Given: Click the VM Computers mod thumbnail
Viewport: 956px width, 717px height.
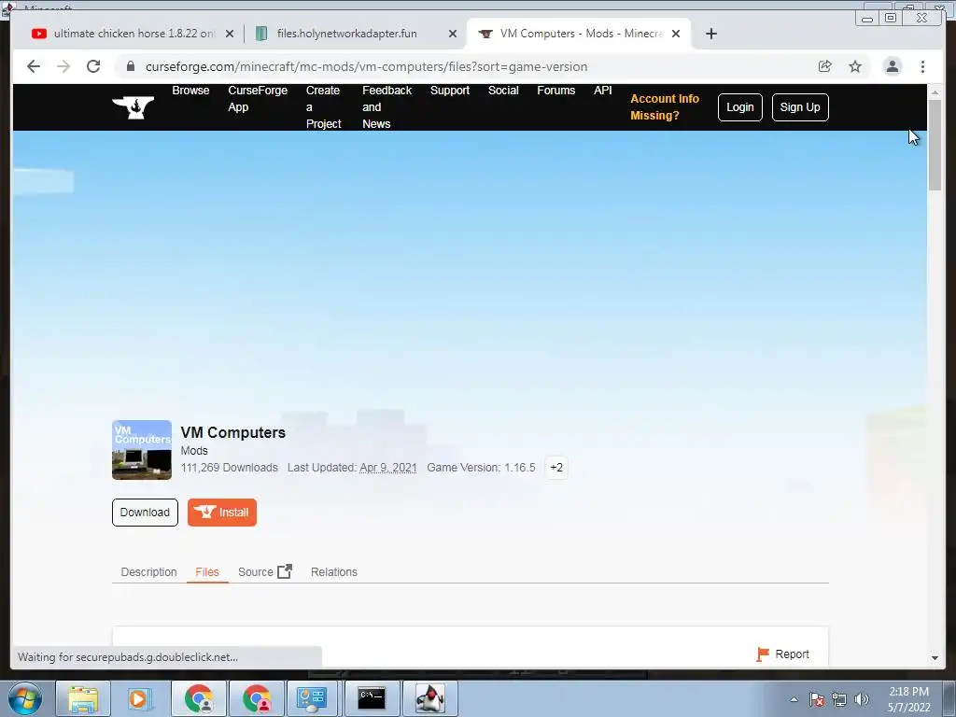Looking at the screenshot, I should point(142,450).
